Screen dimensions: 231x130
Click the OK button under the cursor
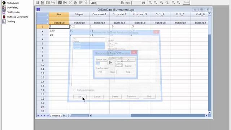point(80,97)
